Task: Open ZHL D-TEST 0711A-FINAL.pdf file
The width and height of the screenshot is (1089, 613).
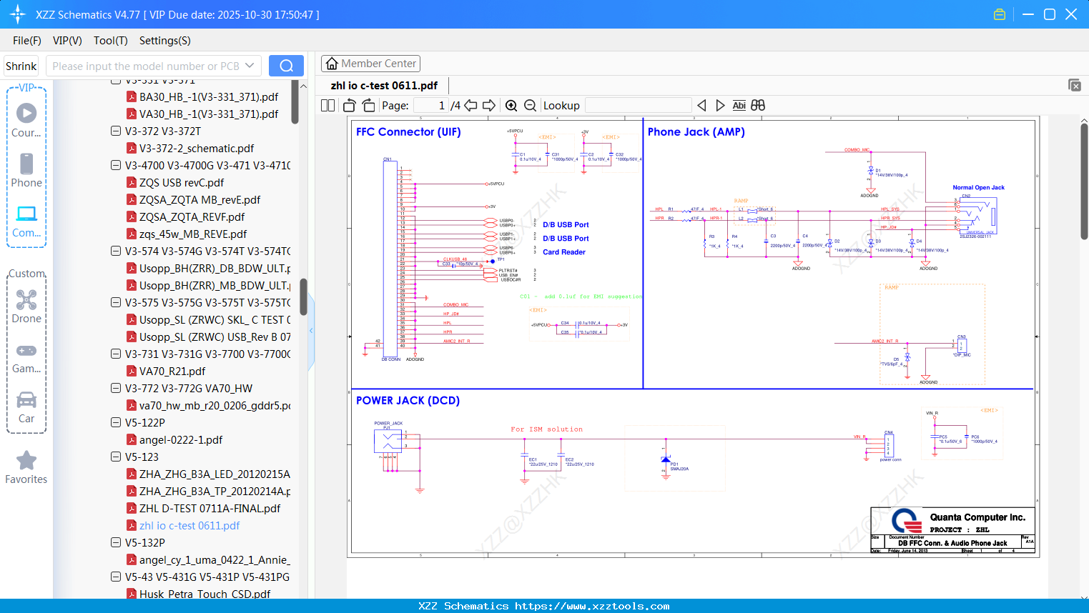Action: coord(210,509)
